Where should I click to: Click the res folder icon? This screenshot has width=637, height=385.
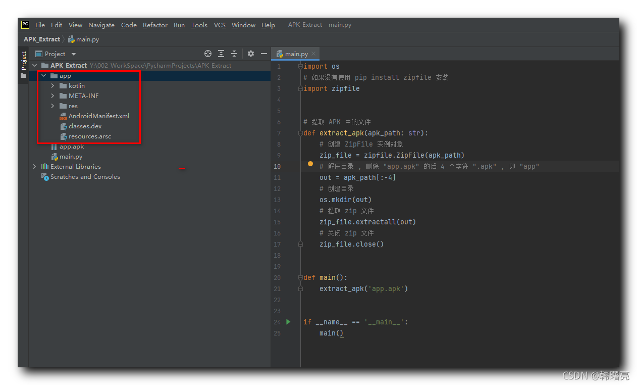point(63,106)
